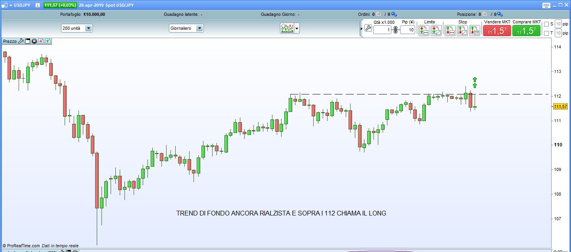This screenshot has width=571, height=252.
Task: Enable the S stop pip checkbox
Action: pyautogui.click(x=546, y=24)
